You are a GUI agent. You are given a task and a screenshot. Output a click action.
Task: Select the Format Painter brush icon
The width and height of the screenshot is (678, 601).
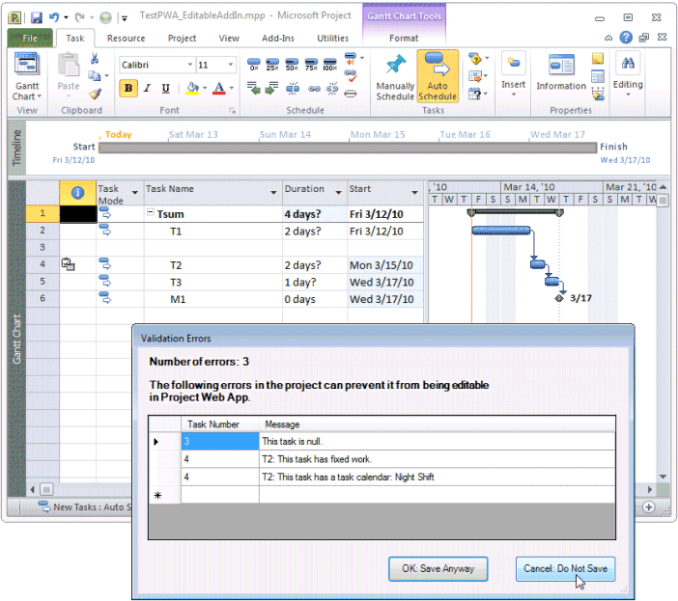tap(95, 94)
